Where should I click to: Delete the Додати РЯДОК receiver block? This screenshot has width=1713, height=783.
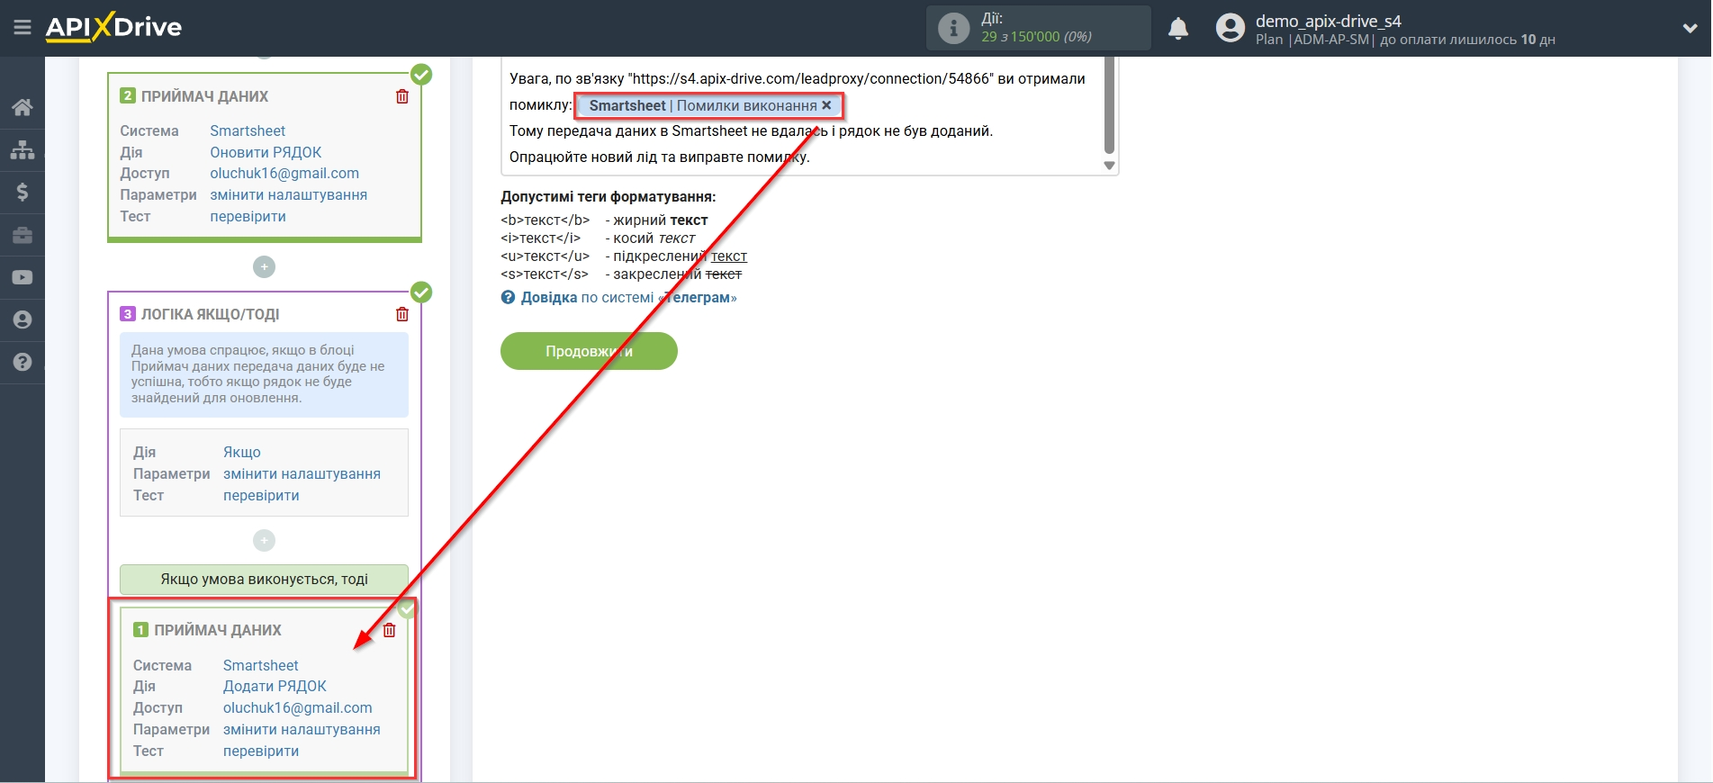pyautogui.click(x=389, y=630)
